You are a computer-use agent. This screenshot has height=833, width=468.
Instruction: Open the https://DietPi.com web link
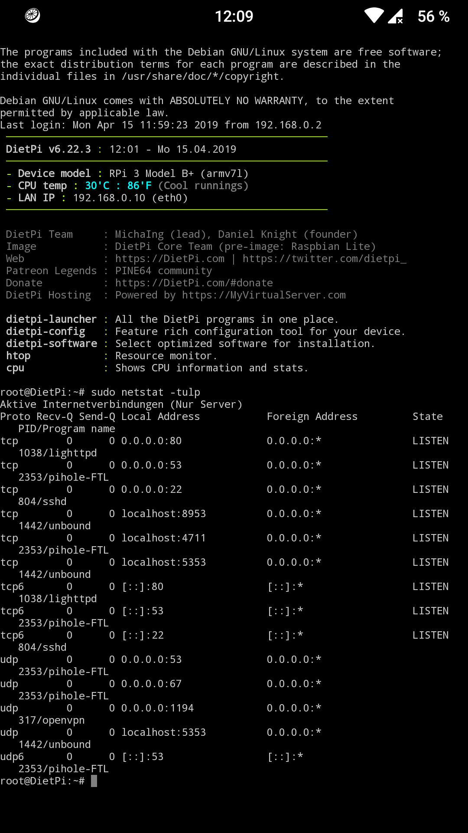pyautogui.click(x=170, y=259)
